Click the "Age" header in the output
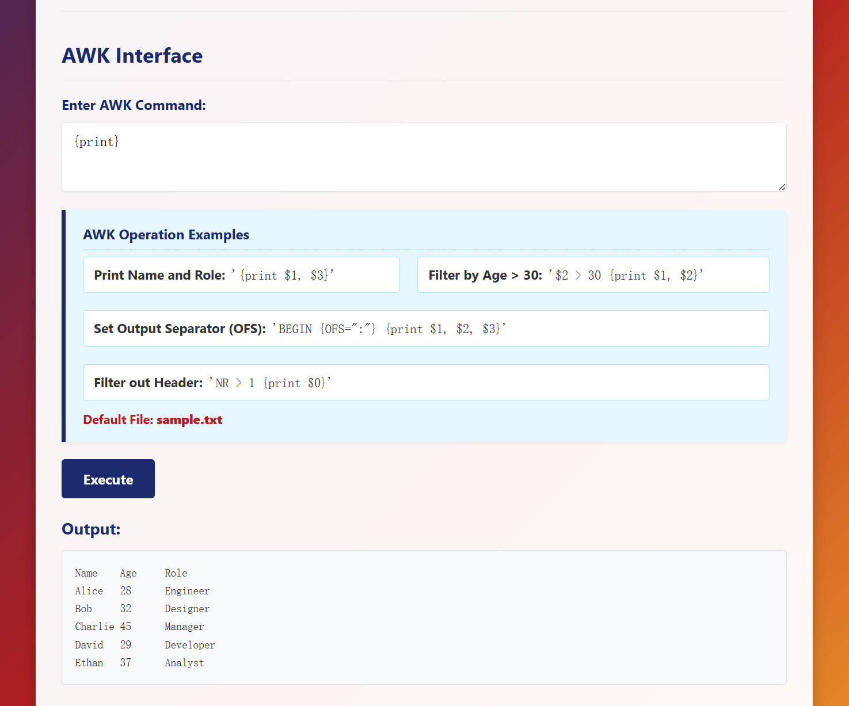Screen dimensions: 849x706 pyautogui.click(x=128, y=573)
